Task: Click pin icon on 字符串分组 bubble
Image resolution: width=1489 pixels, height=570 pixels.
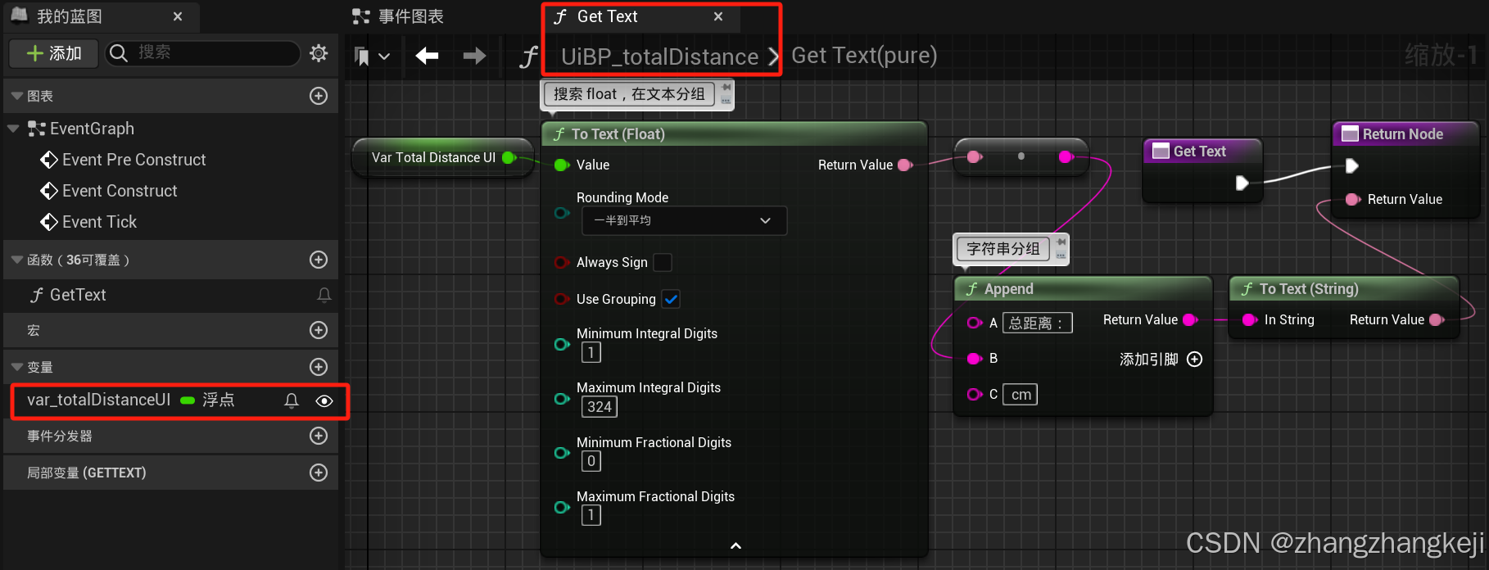Action: 1061,242
